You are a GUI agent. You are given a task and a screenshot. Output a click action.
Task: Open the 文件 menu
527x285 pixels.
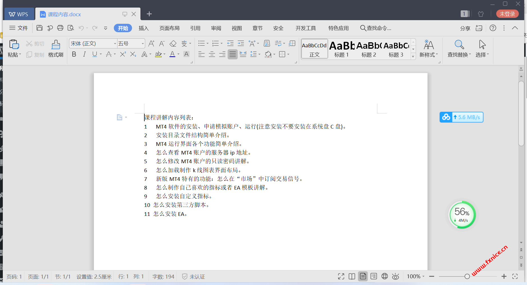[x=19, y=28]
